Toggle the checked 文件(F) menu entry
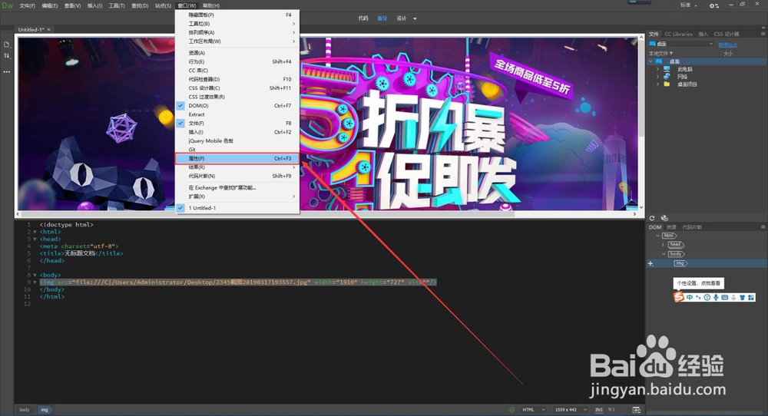This screenshot has height=416, width=768. 237,124
